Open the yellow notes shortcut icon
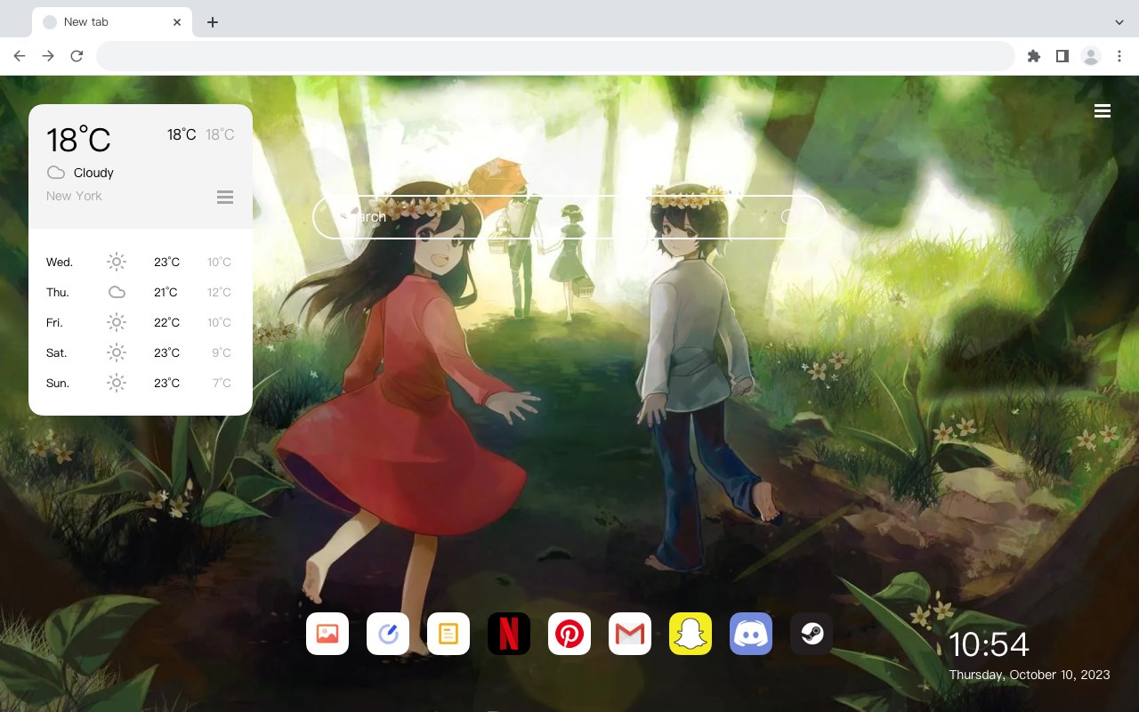 click(x=448, y=634)
